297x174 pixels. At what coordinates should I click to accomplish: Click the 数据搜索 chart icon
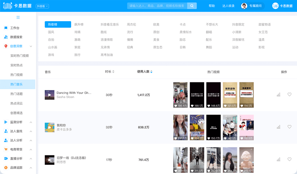coord(6,37)
